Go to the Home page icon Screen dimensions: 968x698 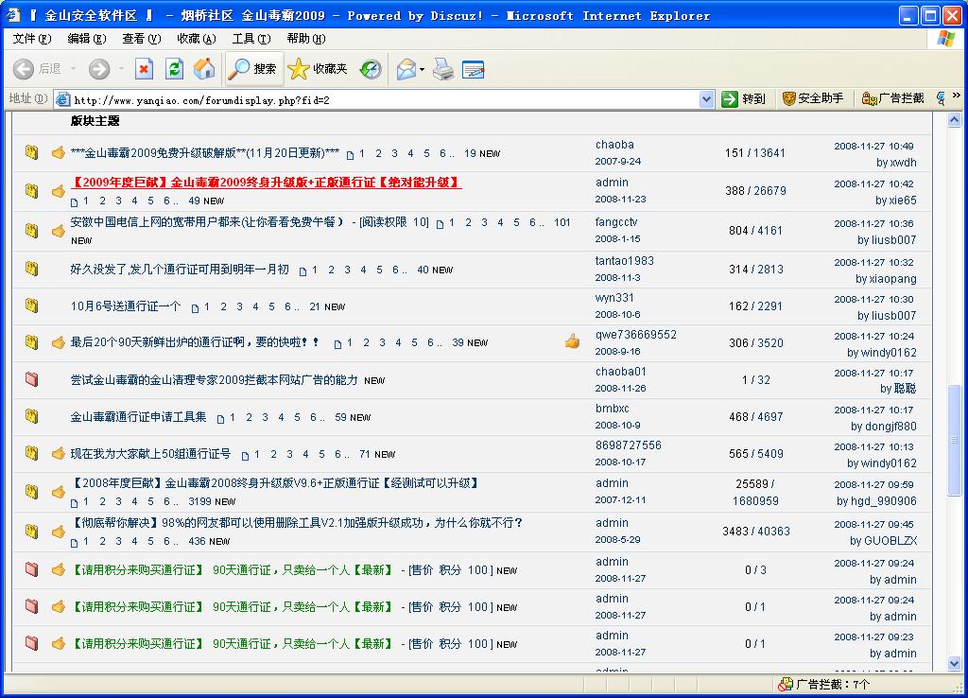(204, 69)
